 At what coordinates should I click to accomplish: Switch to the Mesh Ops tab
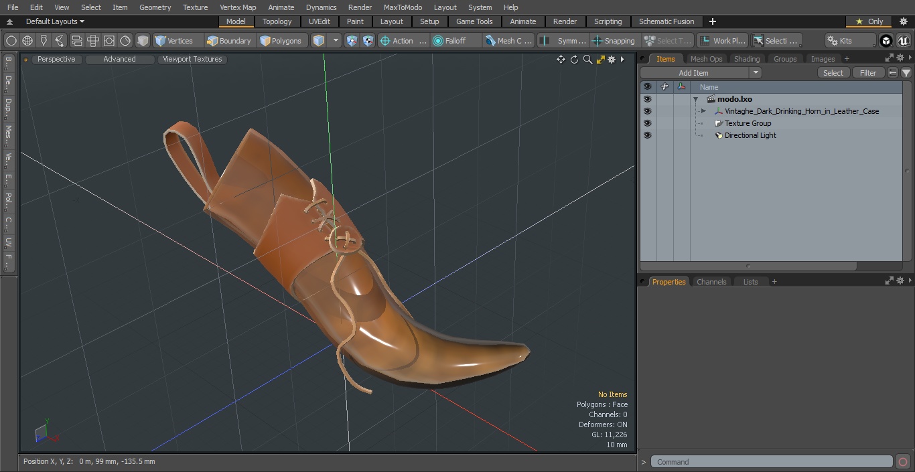pyautogui.click(x=706, y=59)
